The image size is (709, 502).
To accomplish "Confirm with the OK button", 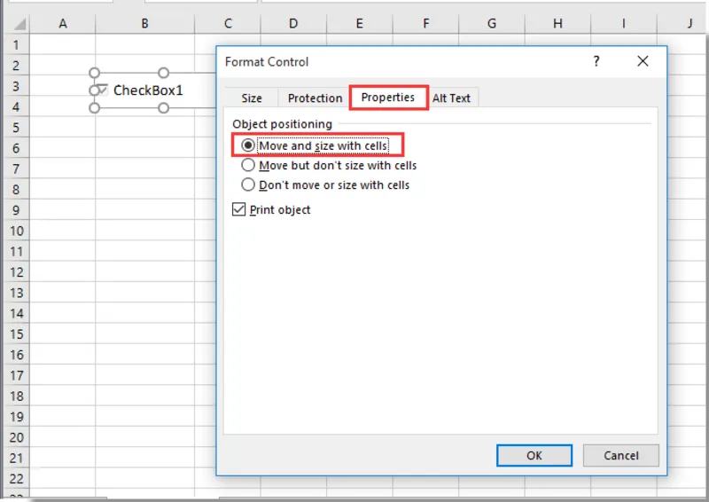I will pyautogui.click(x=534, y=455).
